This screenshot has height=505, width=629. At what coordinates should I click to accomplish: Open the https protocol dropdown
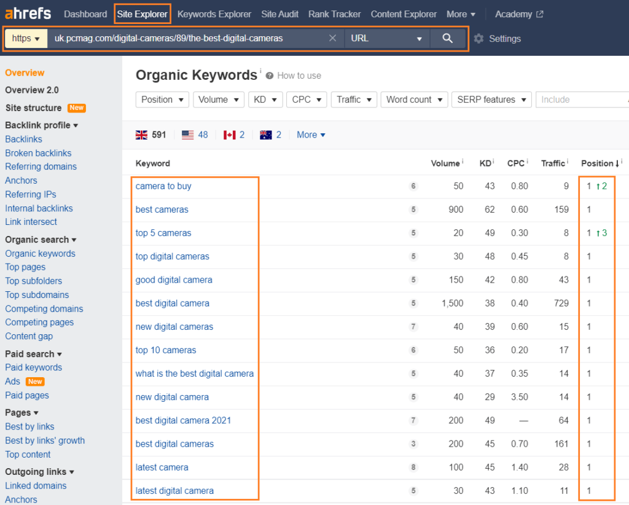tap(26, 39)
